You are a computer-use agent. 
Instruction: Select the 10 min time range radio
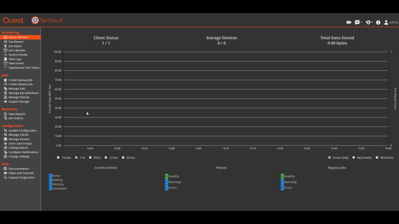[58, 157]
